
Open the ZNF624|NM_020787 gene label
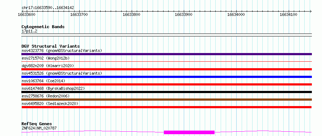(x=39, y=128)
